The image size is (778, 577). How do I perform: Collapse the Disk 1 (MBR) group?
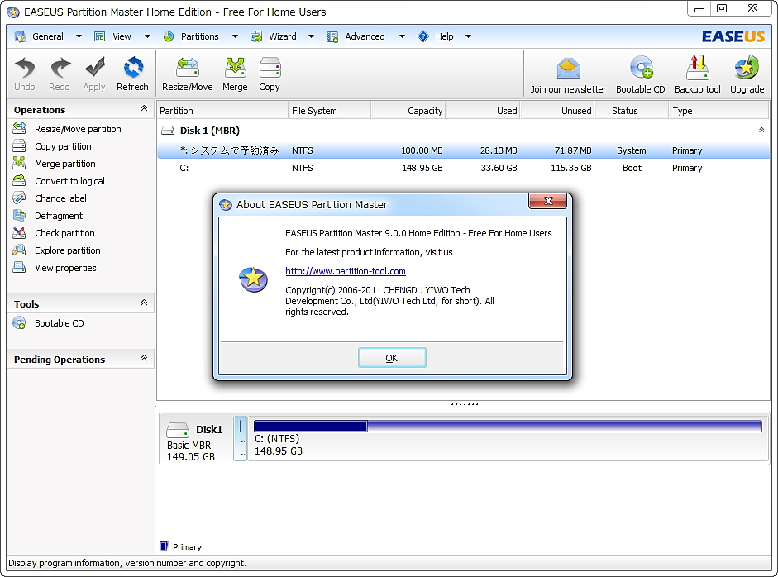coord(761,129)
